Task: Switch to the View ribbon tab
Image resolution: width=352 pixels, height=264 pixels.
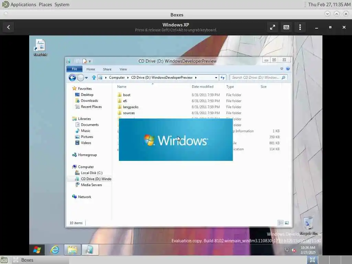Action: tap(123, 69)
